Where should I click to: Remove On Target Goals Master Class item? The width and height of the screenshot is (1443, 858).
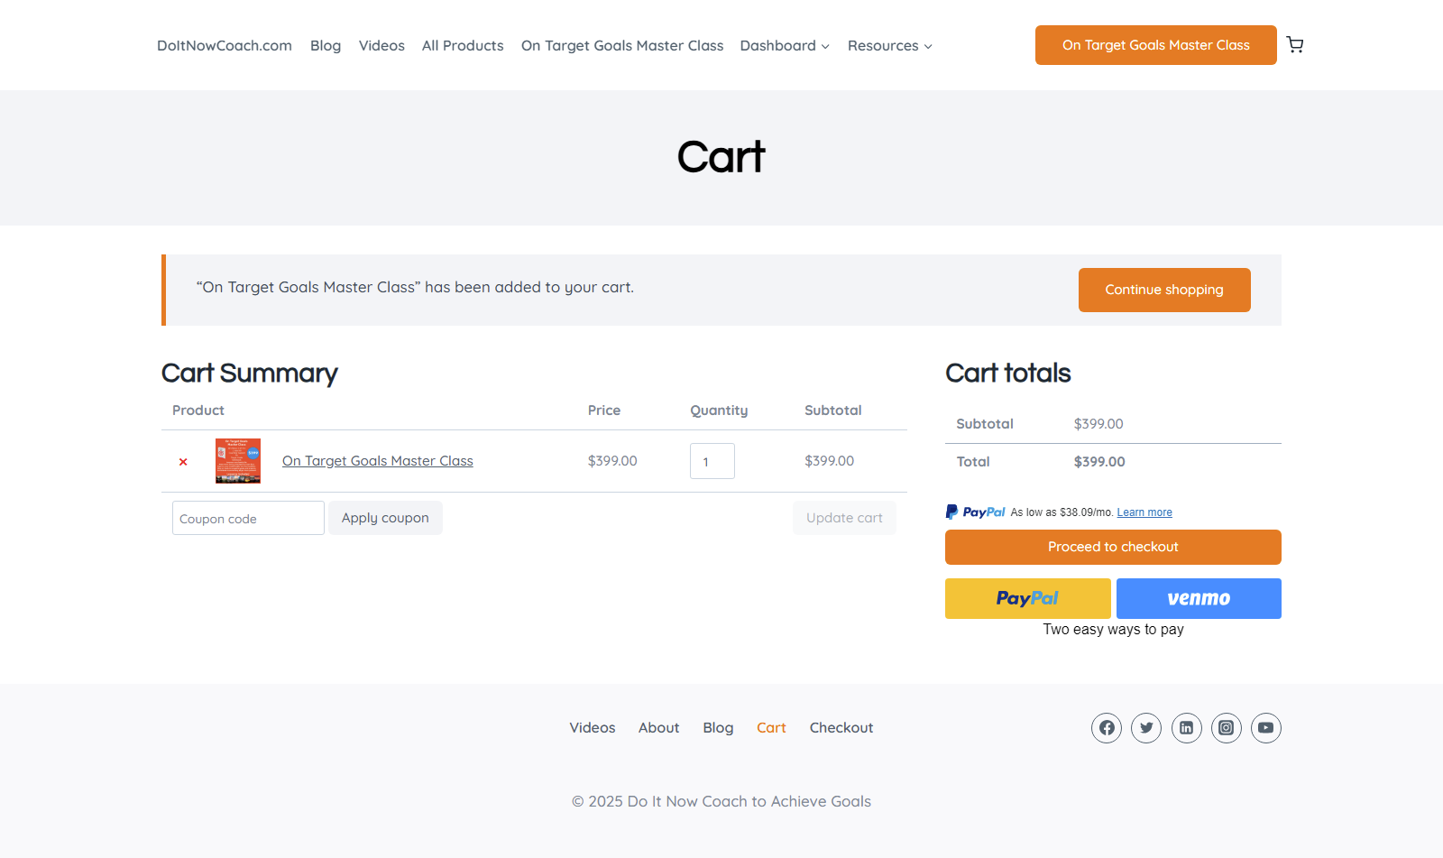point(183,462)
